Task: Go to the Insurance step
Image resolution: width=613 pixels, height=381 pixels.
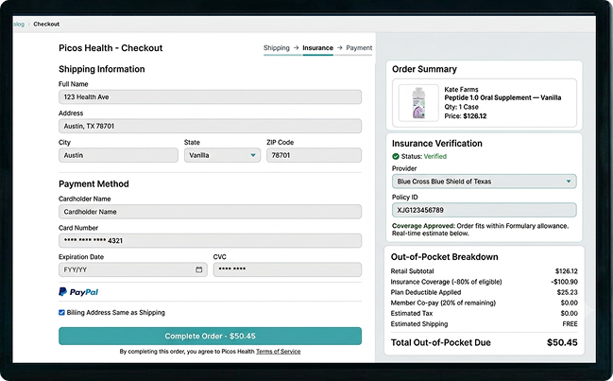Action: coord(318,47)
